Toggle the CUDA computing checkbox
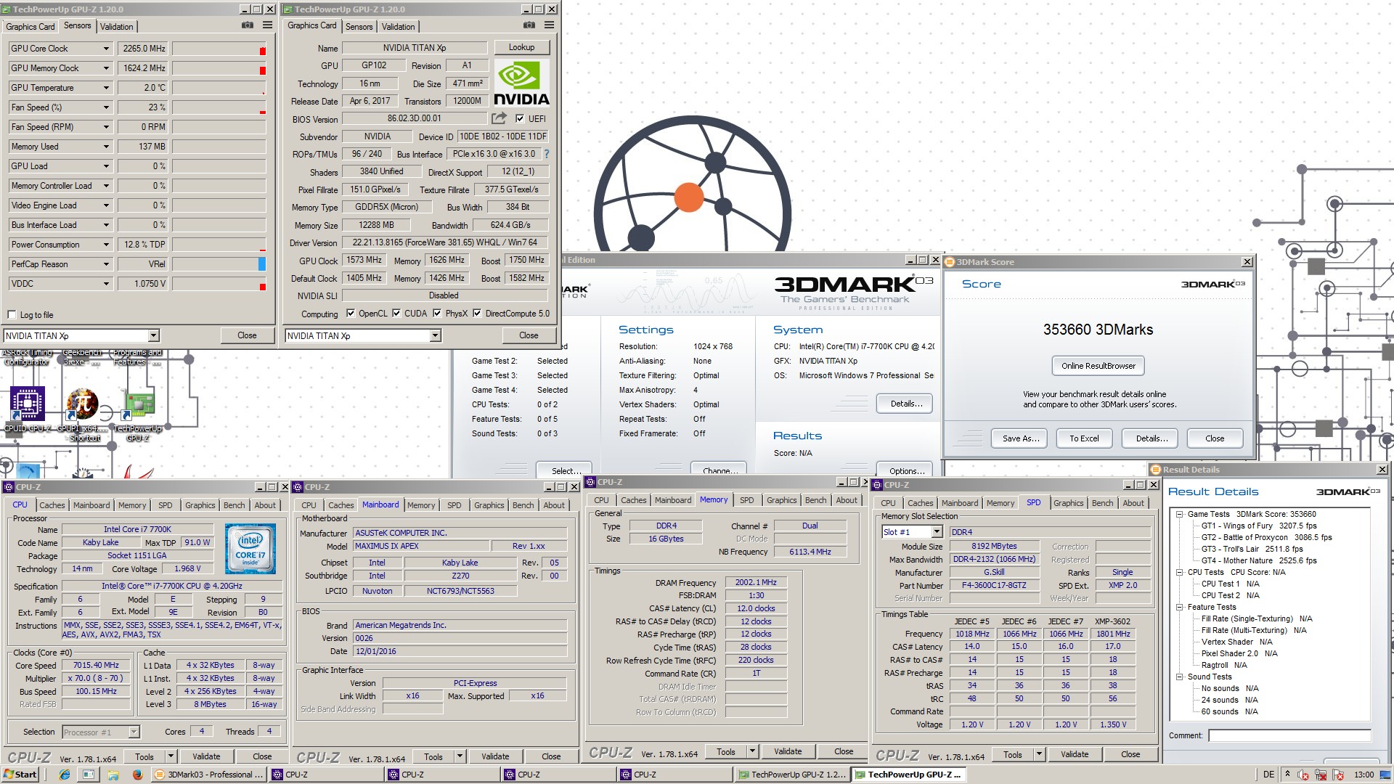This screenshot has width=1394, height=784. [396, 314]
